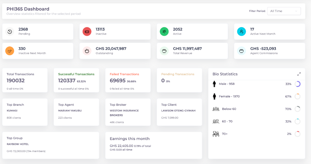
Task: Click the 70+ 2% progress ring
Action: point(298,134)
